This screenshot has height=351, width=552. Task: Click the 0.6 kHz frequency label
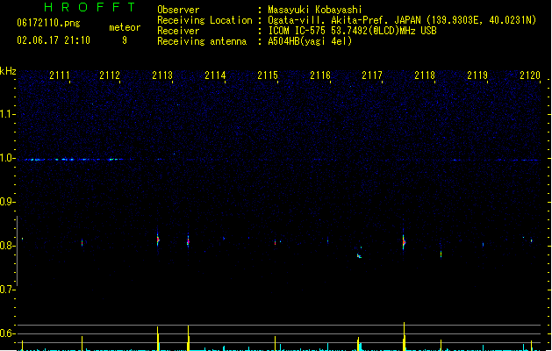[7, 333]
